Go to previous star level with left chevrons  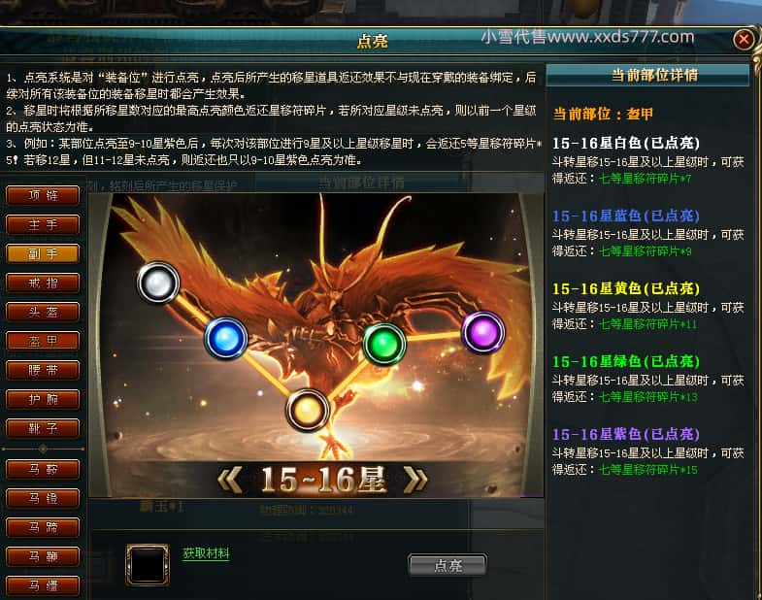click(x=229, y=480)
